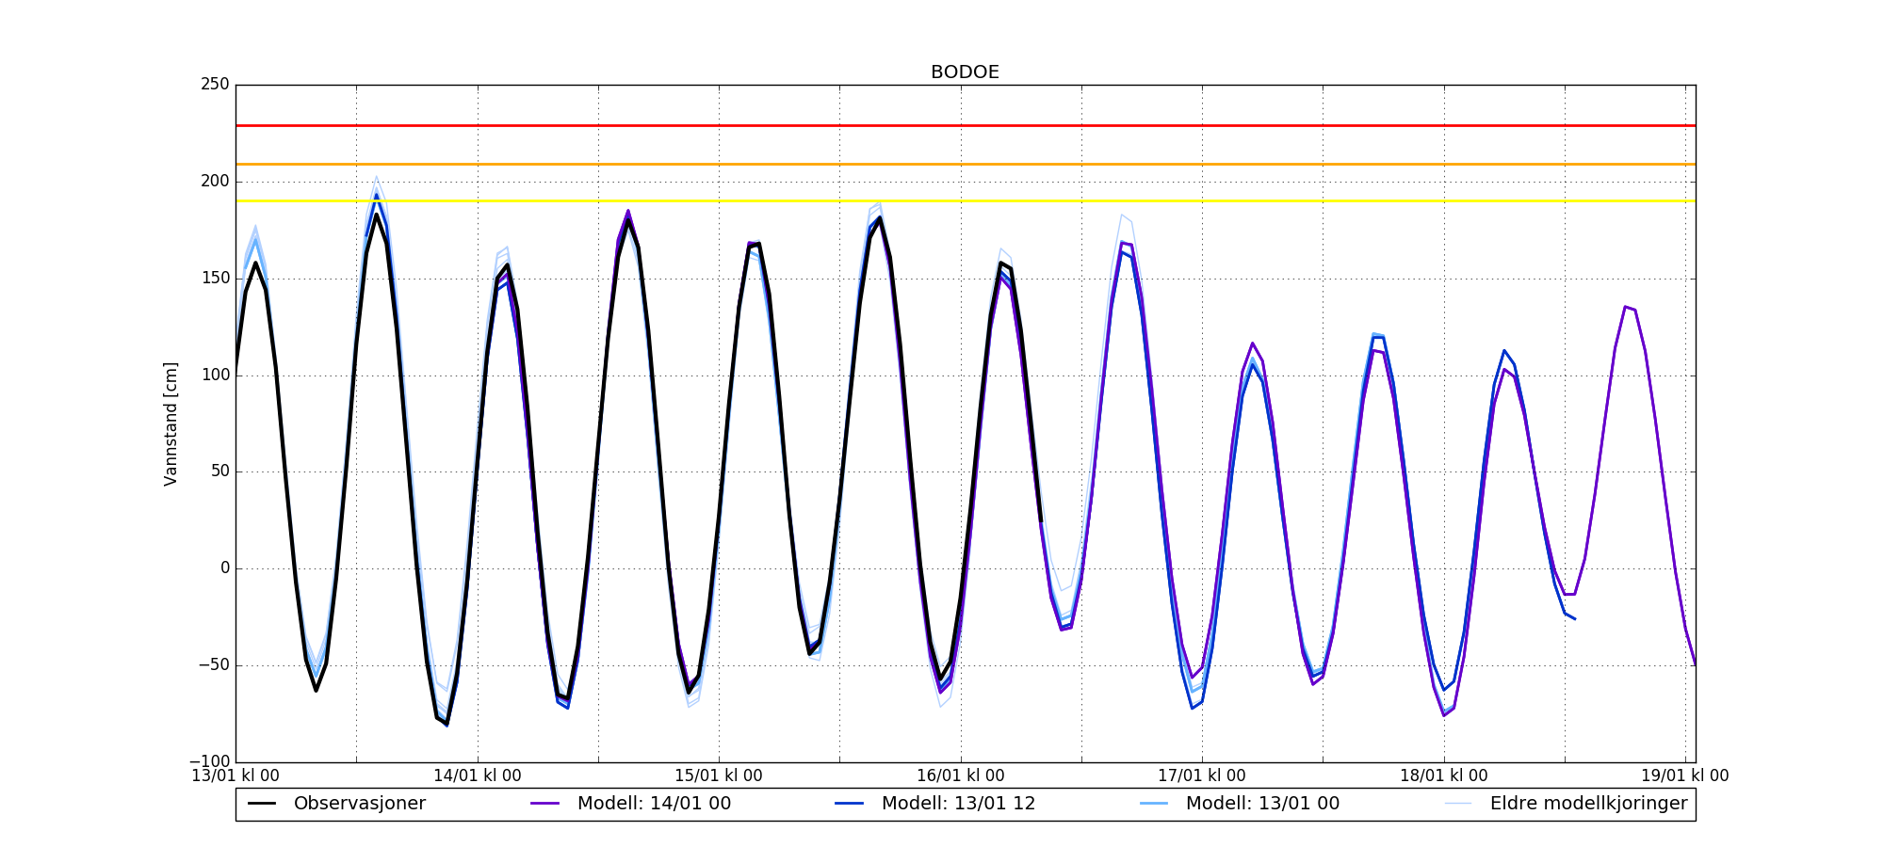Screen dimensions: 1884x847
Task: Click x-axis label 18/01 kl 00
Action: 1444,776
